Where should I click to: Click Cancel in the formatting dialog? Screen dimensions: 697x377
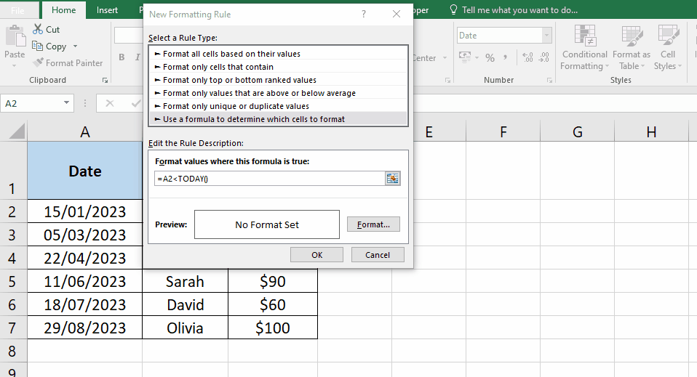pos(378,255)
